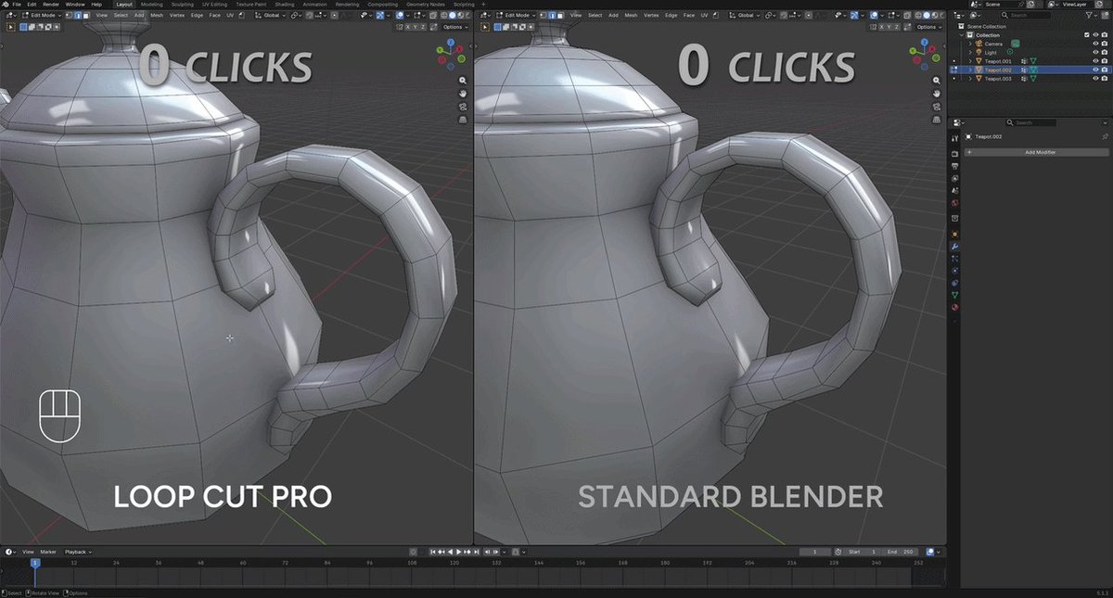This screenshot has height=598, width=1113.
Task: Open the Global transform orientation dropdown in right viewport
Action: (x=747, y=15)
